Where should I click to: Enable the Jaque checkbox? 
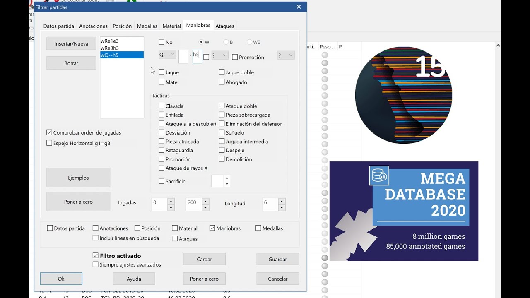tap(161, 72)
